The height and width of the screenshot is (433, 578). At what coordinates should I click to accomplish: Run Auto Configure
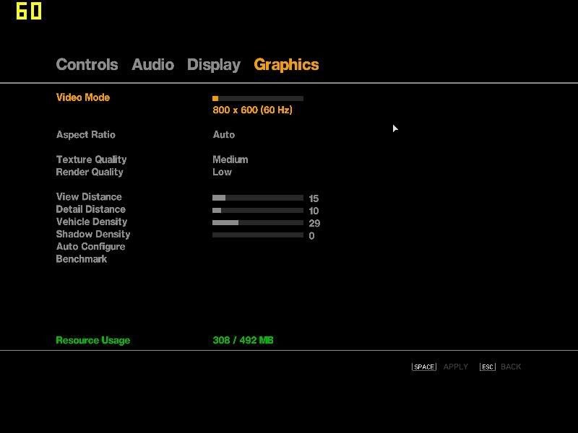coord(91,247)
